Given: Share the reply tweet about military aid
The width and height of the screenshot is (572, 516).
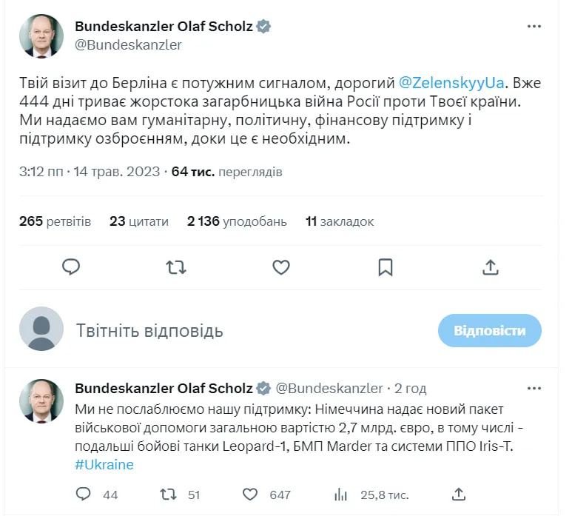Looking at the screenshot, I should [x=459, y=494].
